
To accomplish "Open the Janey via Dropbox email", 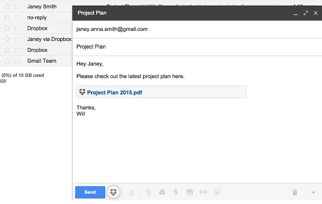I will tap(49, 39).
